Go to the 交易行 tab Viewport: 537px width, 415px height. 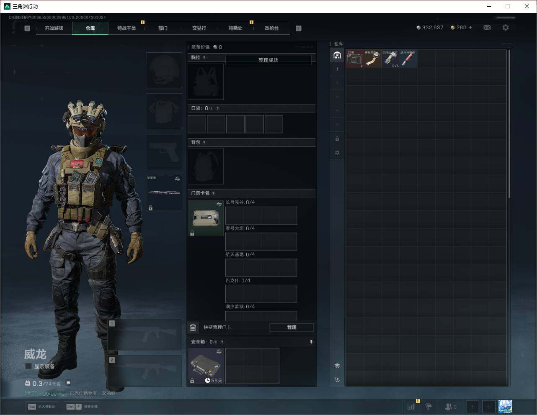click(x=199, y=28)
